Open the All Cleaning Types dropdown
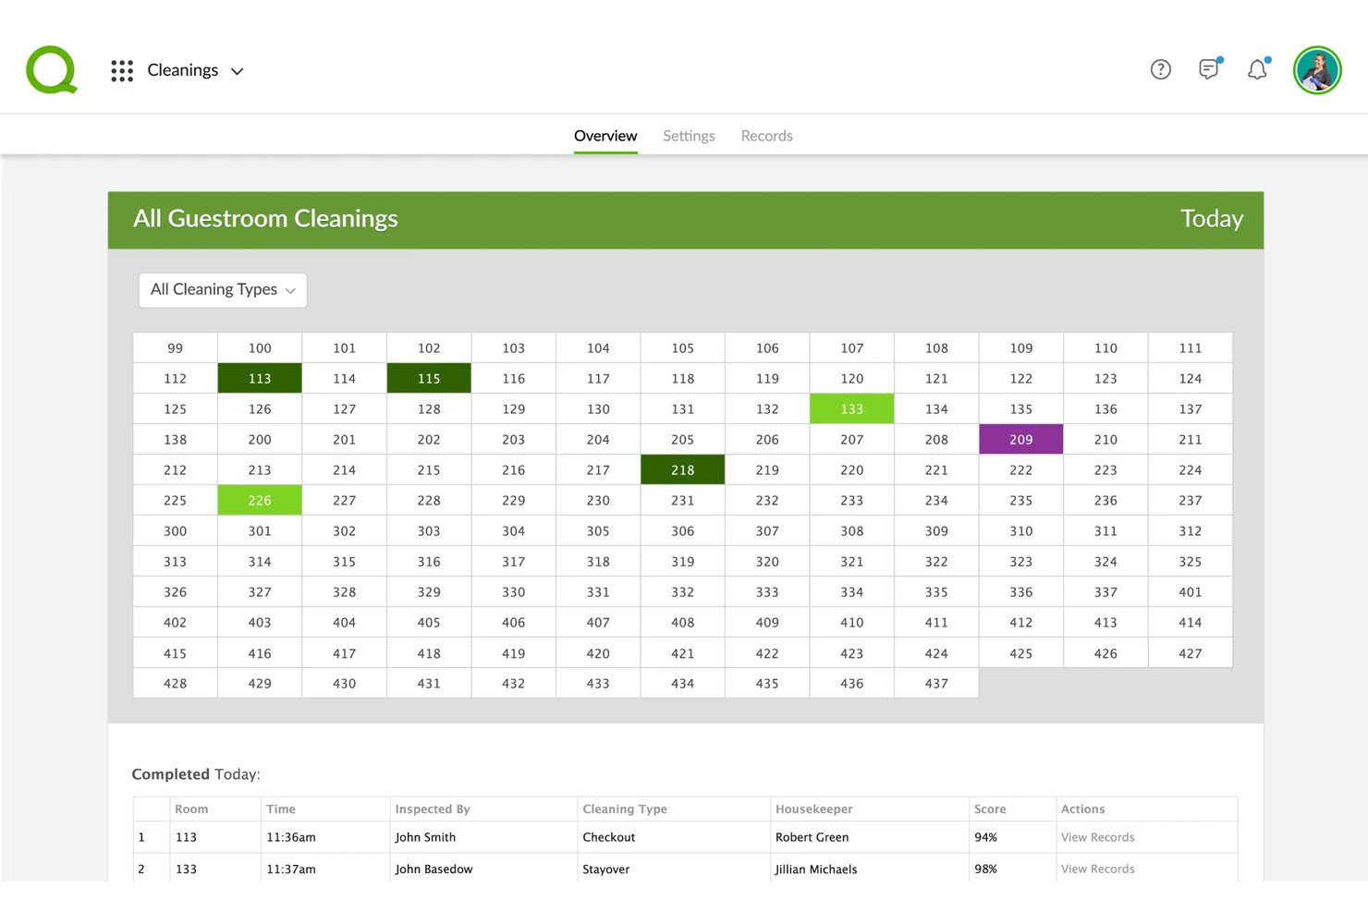 click(x=223, y=290)
